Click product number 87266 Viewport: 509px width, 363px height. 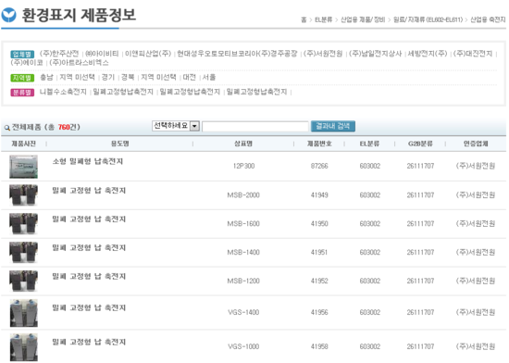point(319,166)
